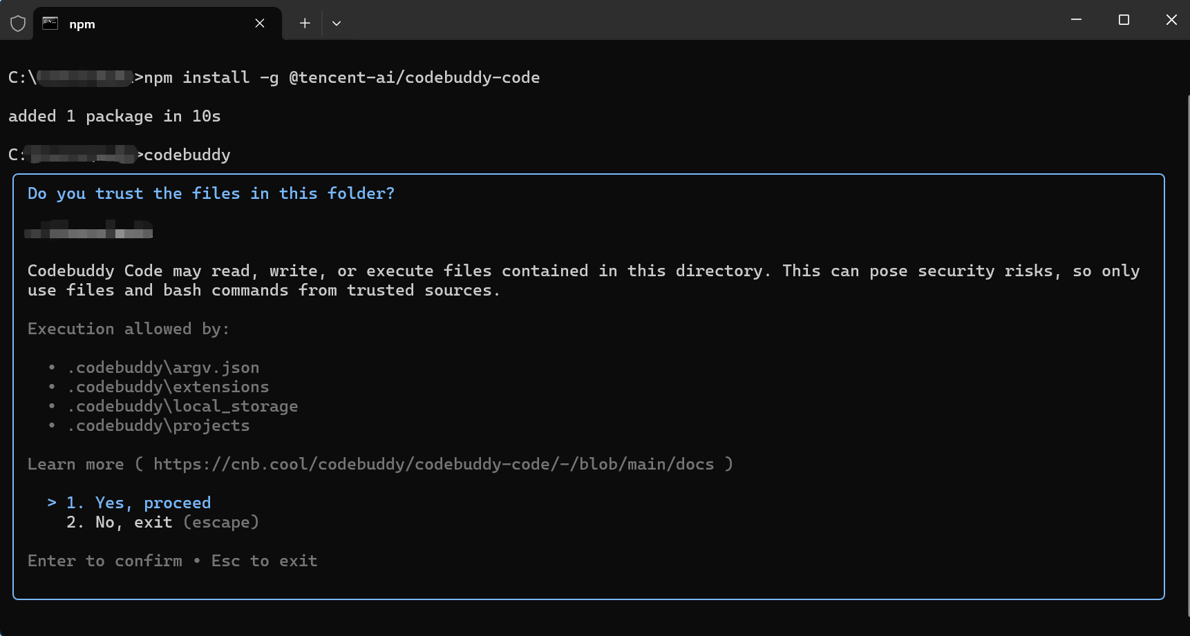Choose option 1, Yes, proceed
This screenshot has height=636, width=1190.
153,503
